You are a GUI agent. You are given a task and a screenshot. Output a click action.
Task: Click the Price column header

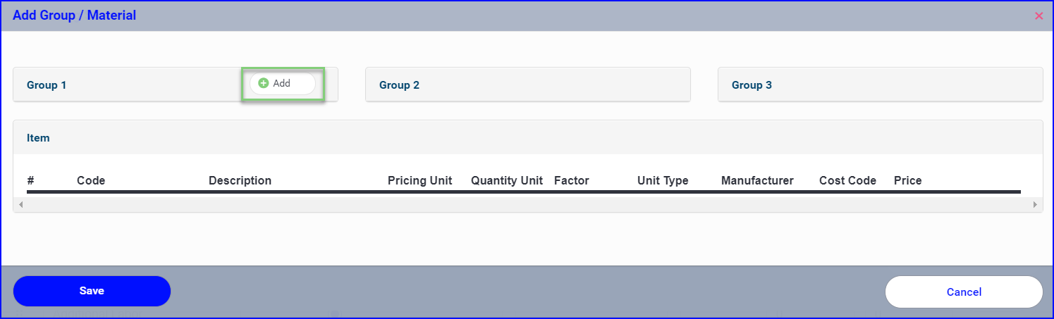pos(908,180)
